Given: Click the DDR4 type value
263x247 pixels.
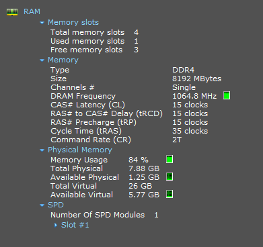Looking at the screenshot, I should (183, 70).
